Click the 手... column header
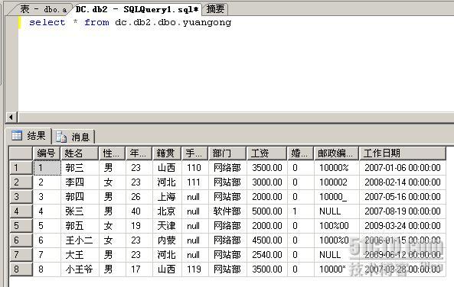This screenshot has width=454, height=287. click(195, 153)
